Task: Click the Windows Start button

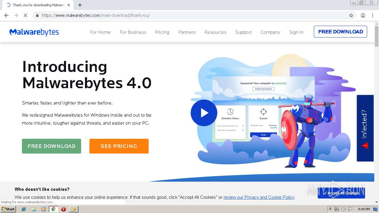Action: coord(8,209)
